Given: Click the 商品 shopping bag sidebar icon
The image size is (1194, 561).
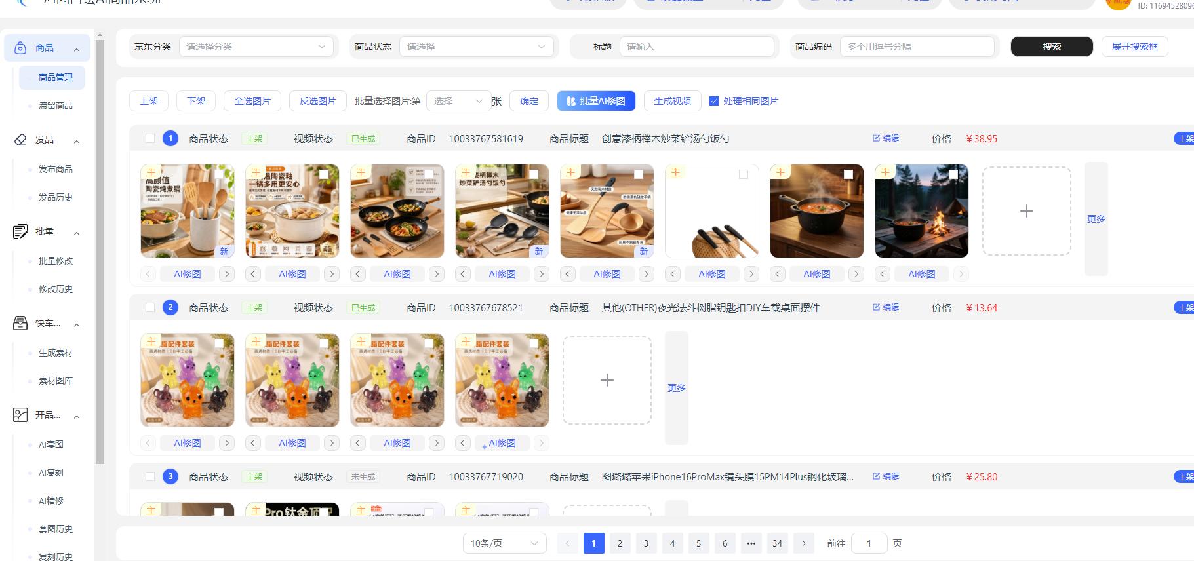Looking at the screenshot, I should 20,48.
